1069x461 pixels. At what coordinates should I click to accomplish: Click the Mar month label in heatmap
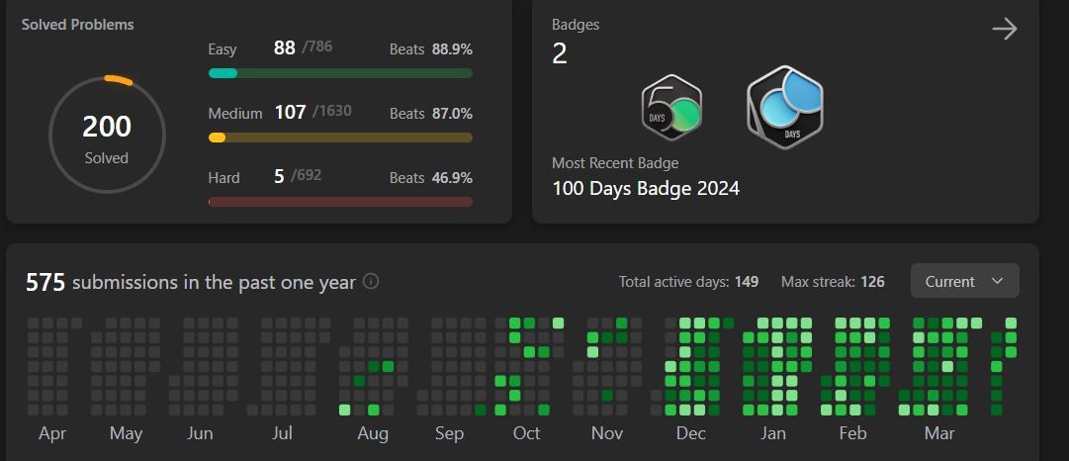click(x=939, y=433)
